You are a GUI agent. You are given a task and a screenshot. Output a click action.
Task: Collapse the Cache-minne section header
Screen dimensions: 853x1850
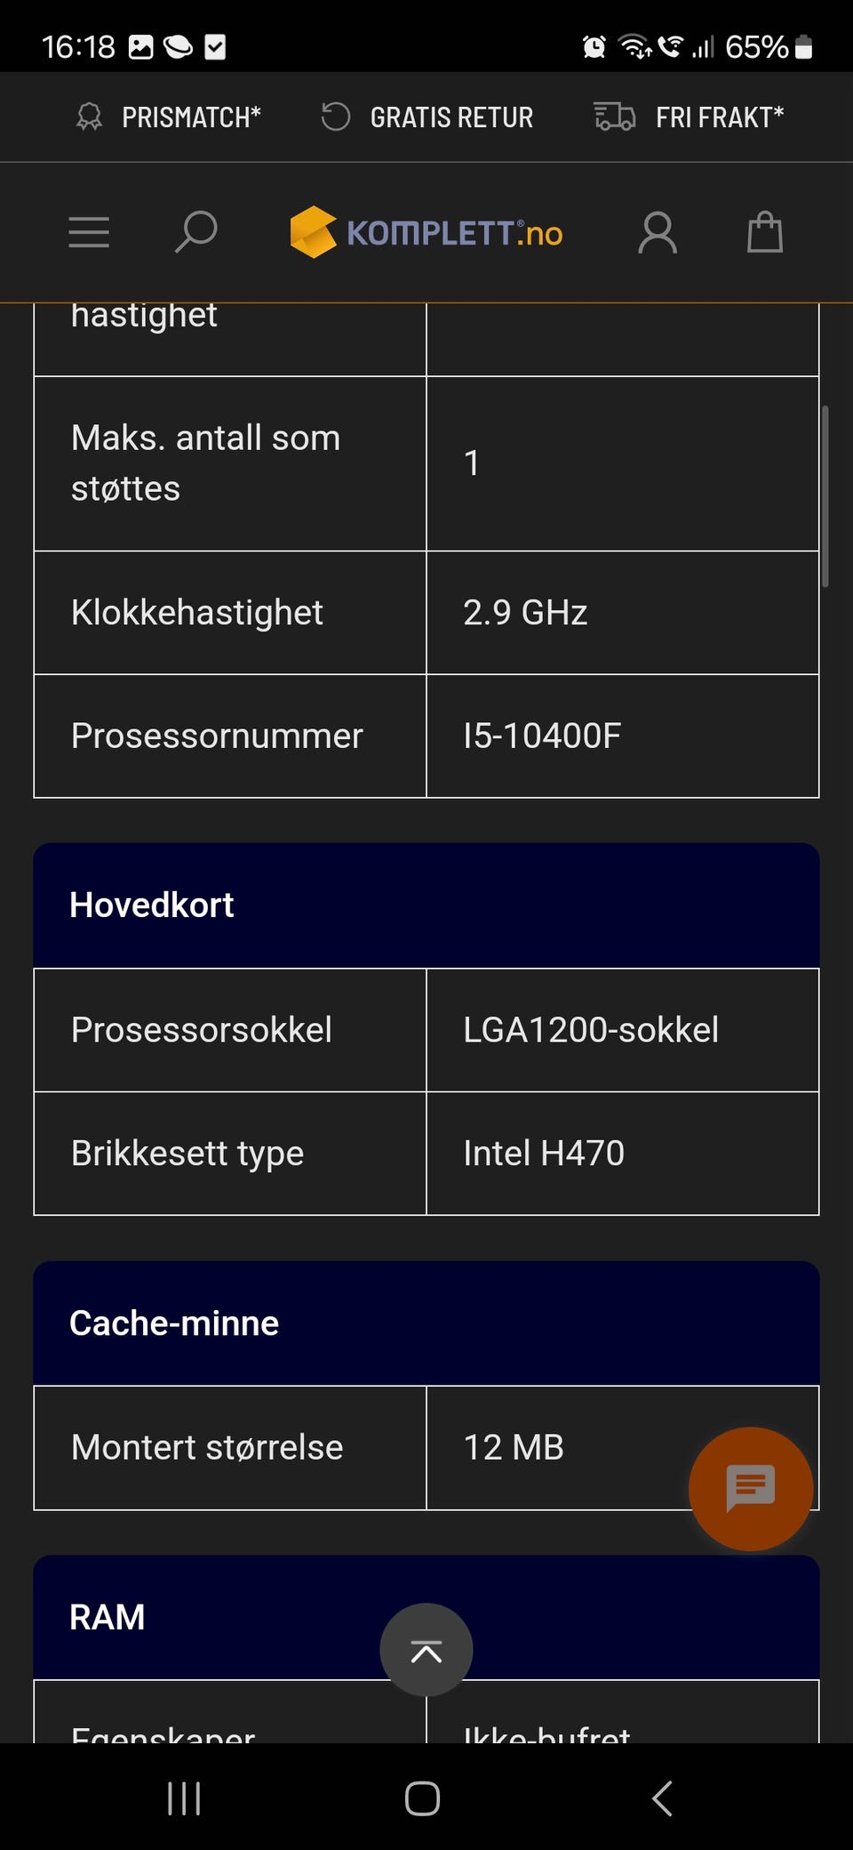click(426, 1323)
